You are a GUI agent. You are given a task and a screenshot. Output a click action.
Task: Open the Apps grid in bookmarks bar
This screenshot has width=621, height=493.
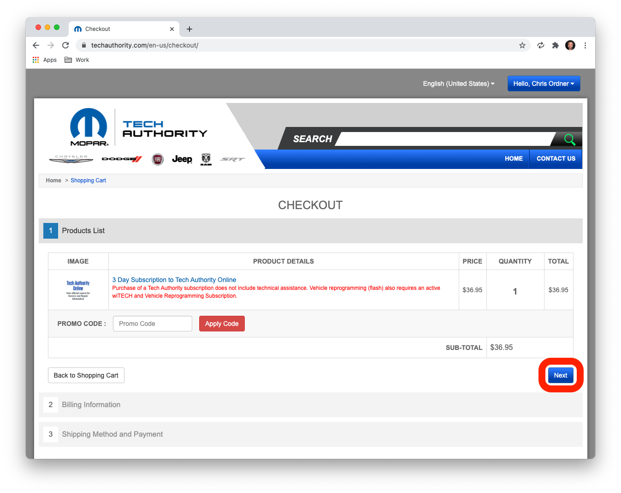(x=45, y=60)
